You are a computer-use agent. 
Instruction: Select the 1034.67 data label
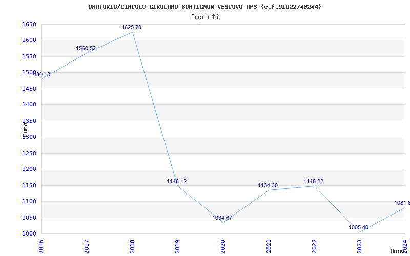[x=222, y=218]
